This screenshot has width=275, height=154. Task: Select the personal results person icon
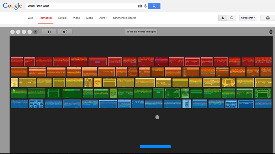(x=223, y=18)
